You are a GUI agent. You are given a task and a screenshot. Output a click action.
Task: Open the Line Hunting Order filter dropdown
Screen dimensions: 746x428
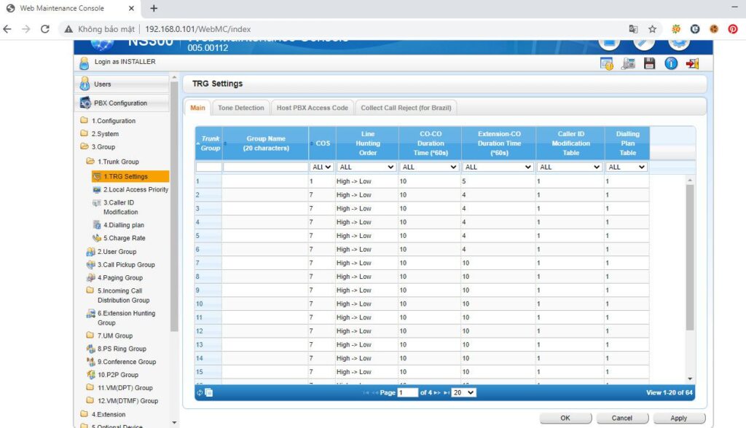point(366,167)
